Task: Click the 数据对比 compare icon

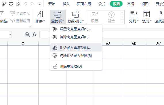Action: [x=76, y=14]
